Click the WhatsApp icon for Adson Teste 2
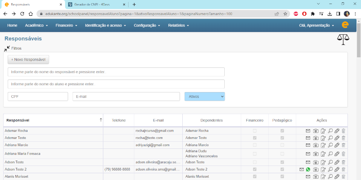Screen dimensions: 361x180 tap(308, 170)
